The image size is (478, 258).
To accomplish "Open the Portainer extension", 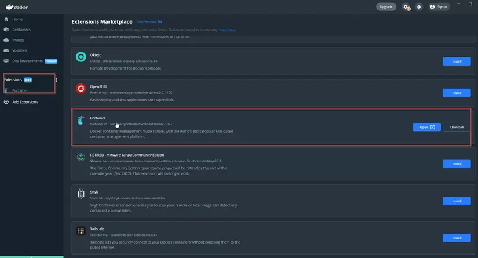I will click(427, 127).
